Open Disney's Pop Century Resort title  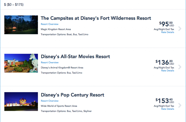pos(73,95)
